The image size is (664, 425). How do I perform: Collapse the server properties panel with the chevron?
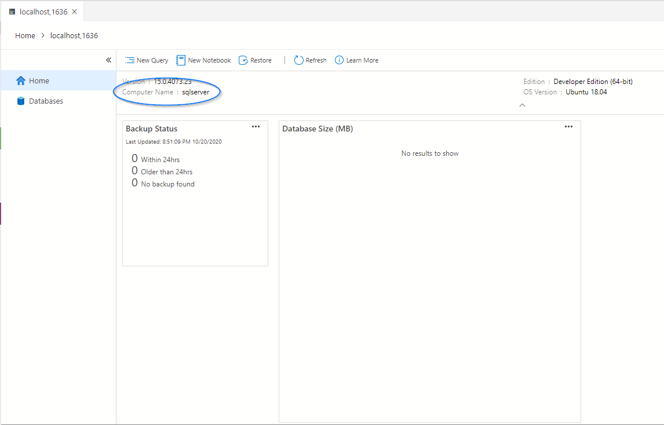pos(522,105)
